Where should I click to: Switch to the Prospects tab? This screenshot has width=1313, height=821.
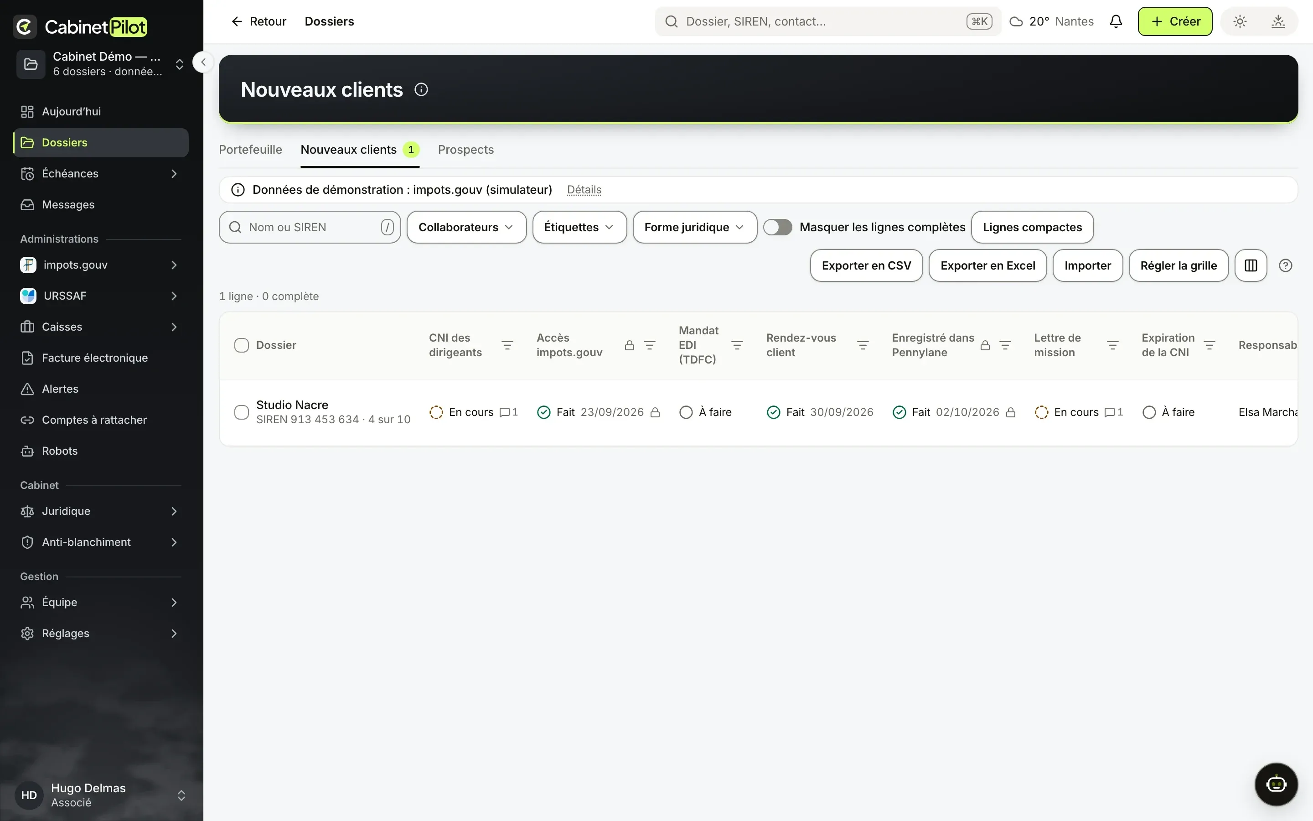[x=465, y=150]
